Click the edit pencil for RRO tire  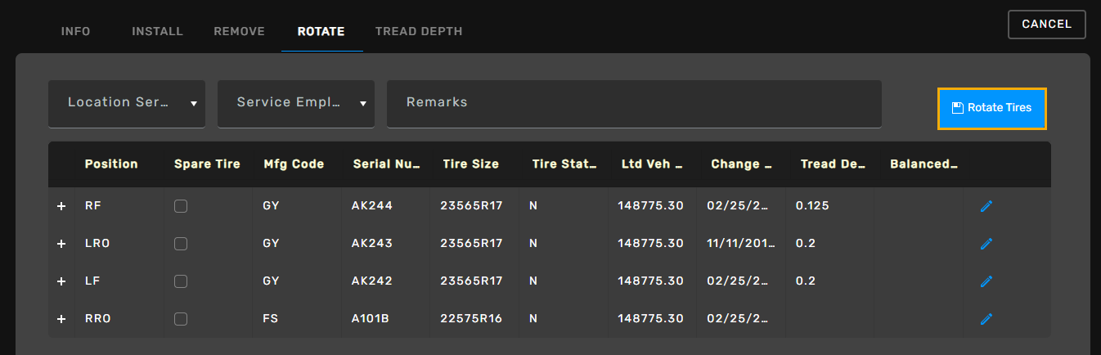(x=986, y=319)
